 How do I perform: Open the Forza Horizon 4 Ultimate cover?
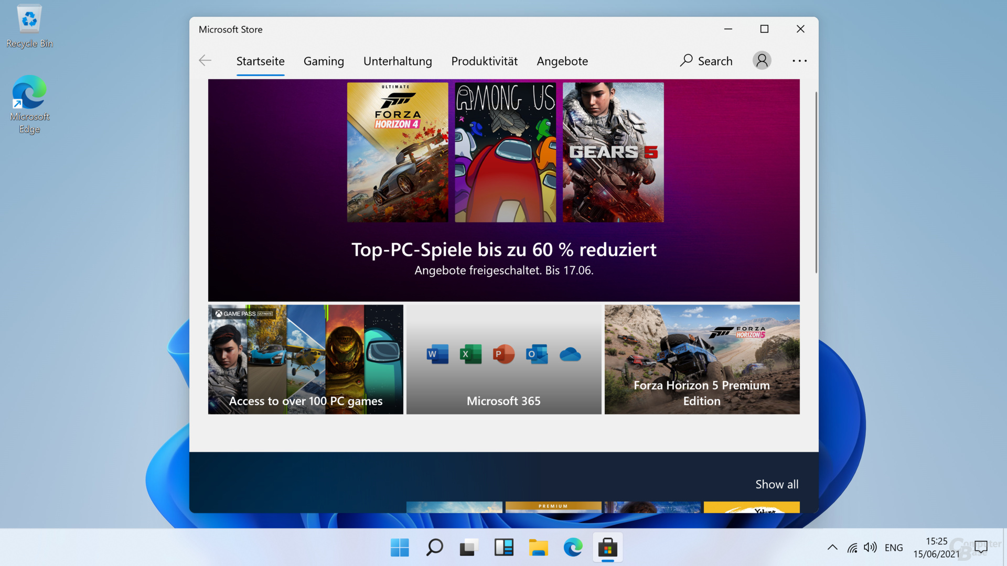point(398,152)
